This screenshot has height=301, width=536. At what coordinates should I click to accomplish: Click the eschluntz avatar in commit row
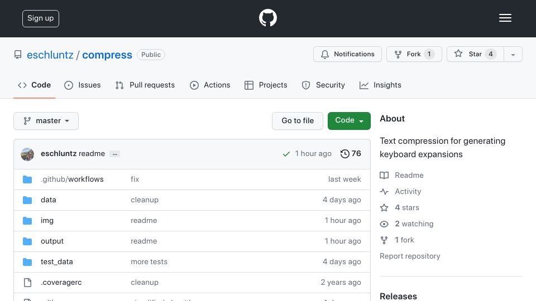tap(27, 154)
